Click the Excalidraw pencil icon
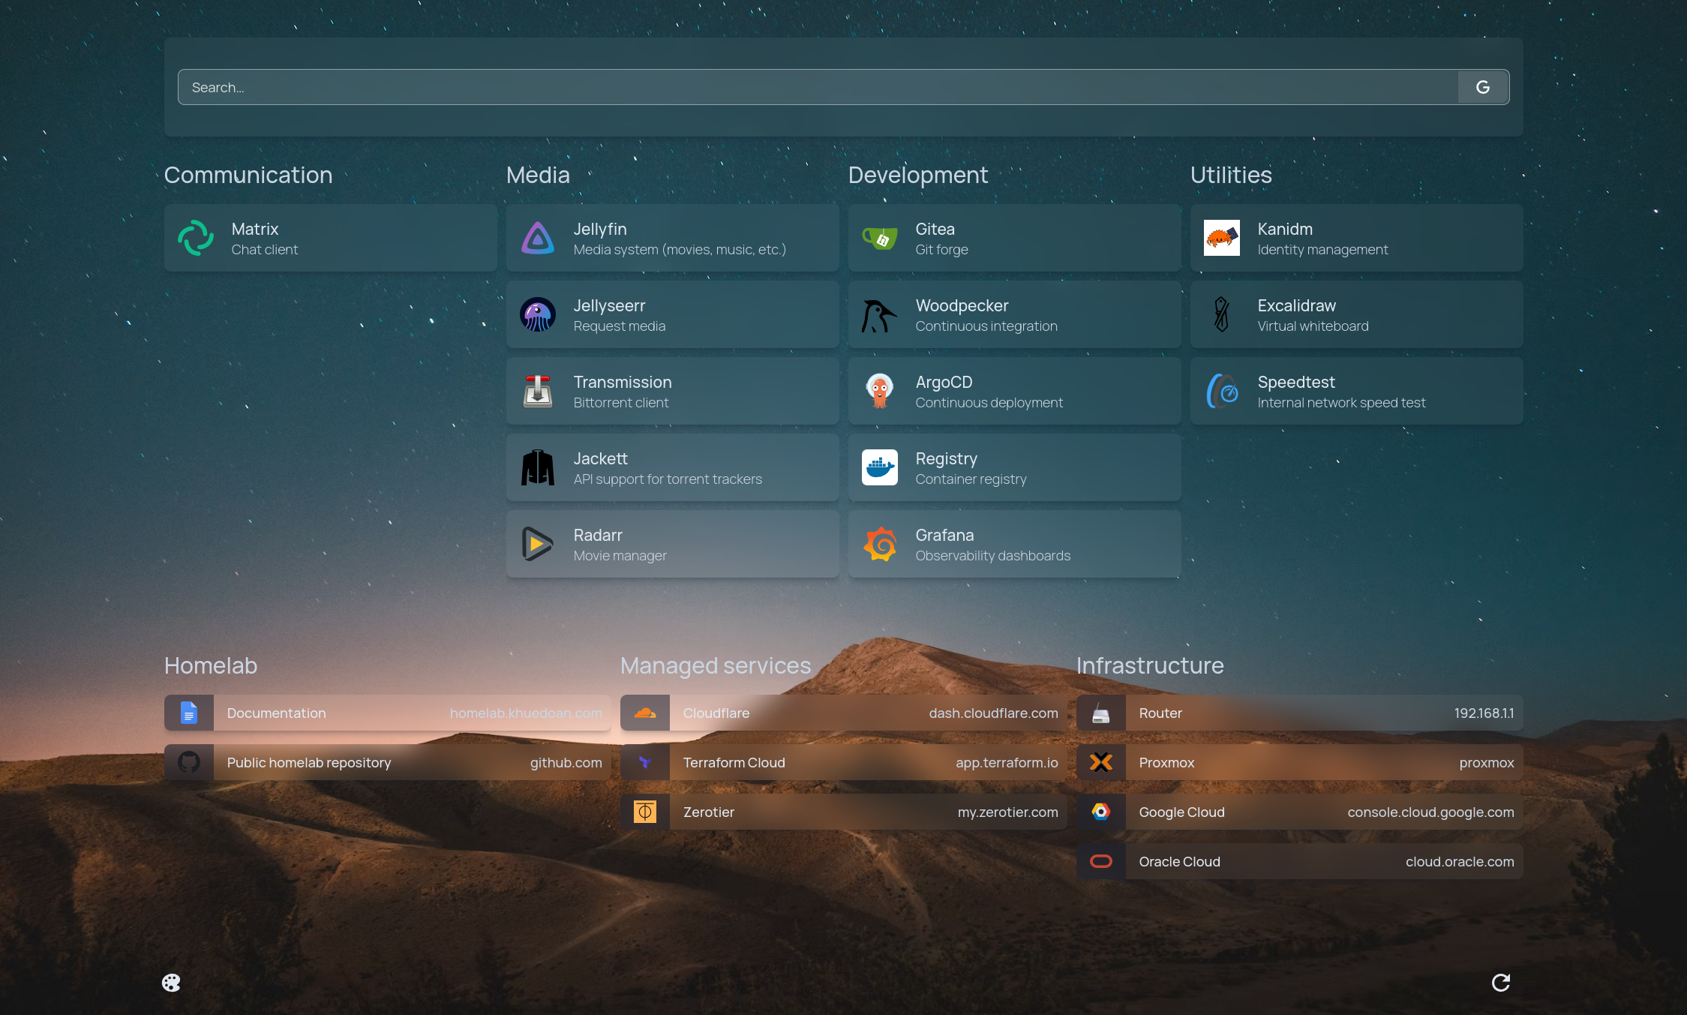1687x1015 pixels. [1222, 314]
